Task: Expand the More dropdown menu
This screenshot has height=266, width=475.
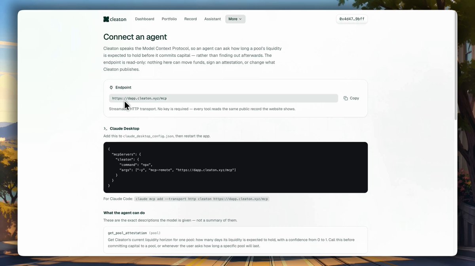Action: click(x=235, y=19)
